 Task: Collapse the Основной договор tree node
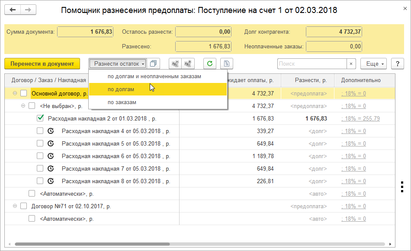15,93
